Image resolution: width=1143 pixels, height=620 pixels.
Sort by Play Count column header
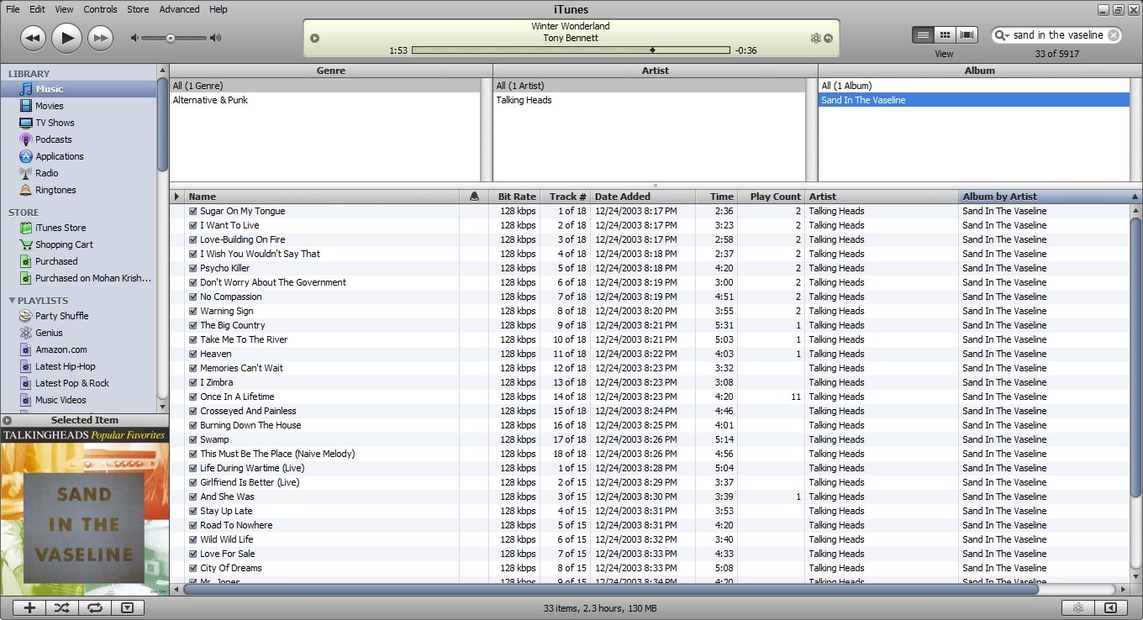771,197
